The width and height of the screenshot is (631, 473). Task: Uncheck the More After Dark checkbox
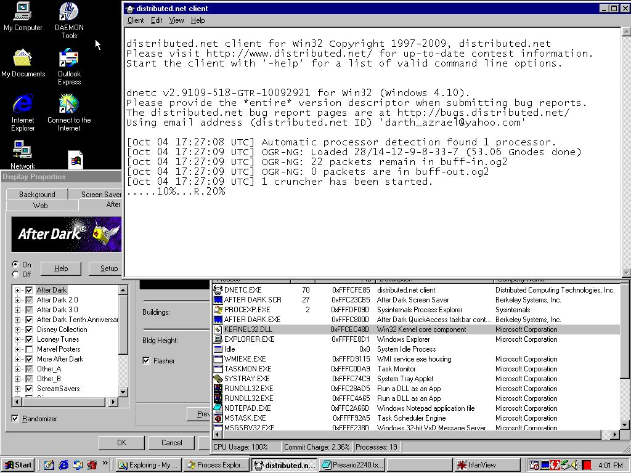29,359
